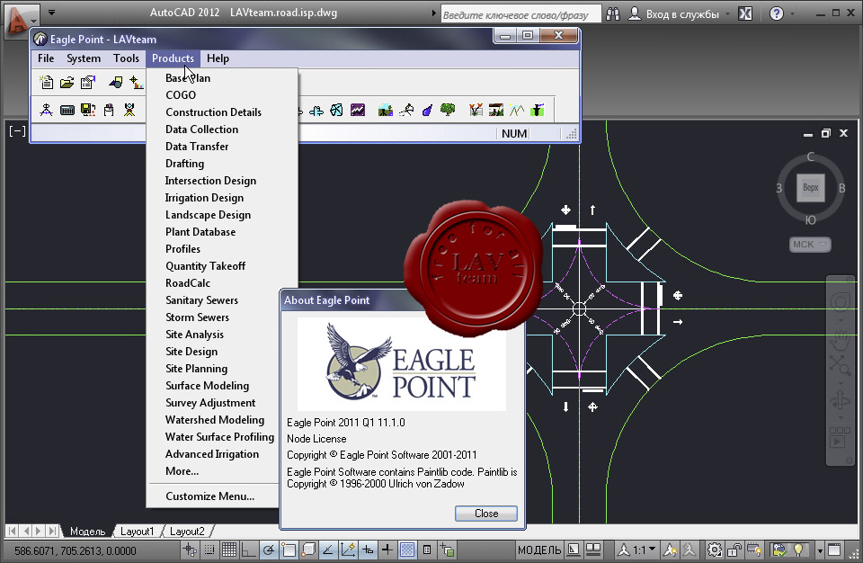
Task: Click the green tree icon in Eagle Point toolbar
Action: pyautogui.click(x=448, y=111)
